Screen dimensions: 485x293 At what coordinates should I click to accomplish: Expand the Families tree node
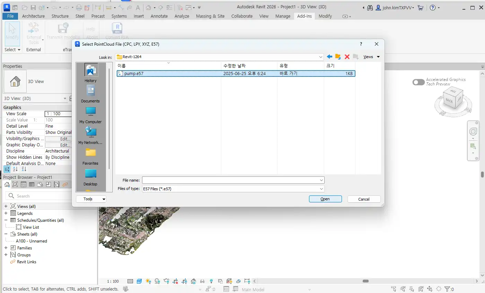[x=6, y=248]
